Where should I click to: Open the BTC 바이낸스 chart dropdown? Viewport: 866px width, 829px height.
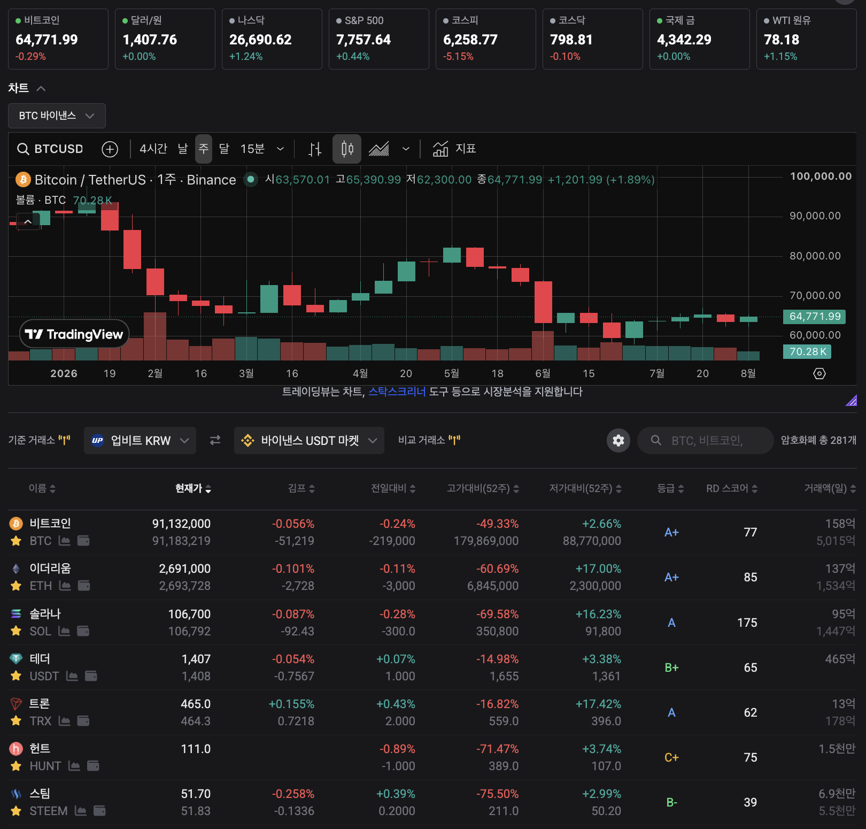point(57,116)
